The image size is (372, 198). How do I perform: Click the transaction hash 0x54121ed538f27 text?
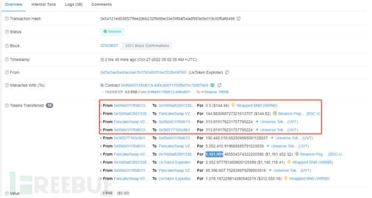point(168,19)
